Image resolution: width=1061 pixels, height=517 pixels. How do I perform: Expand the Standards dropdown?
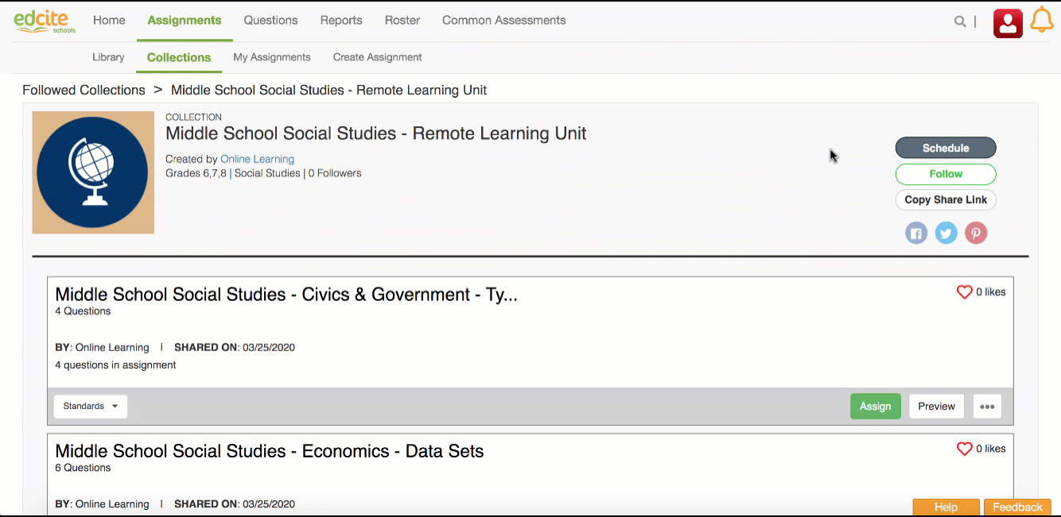pyautogui.click(x=90, y=406)
